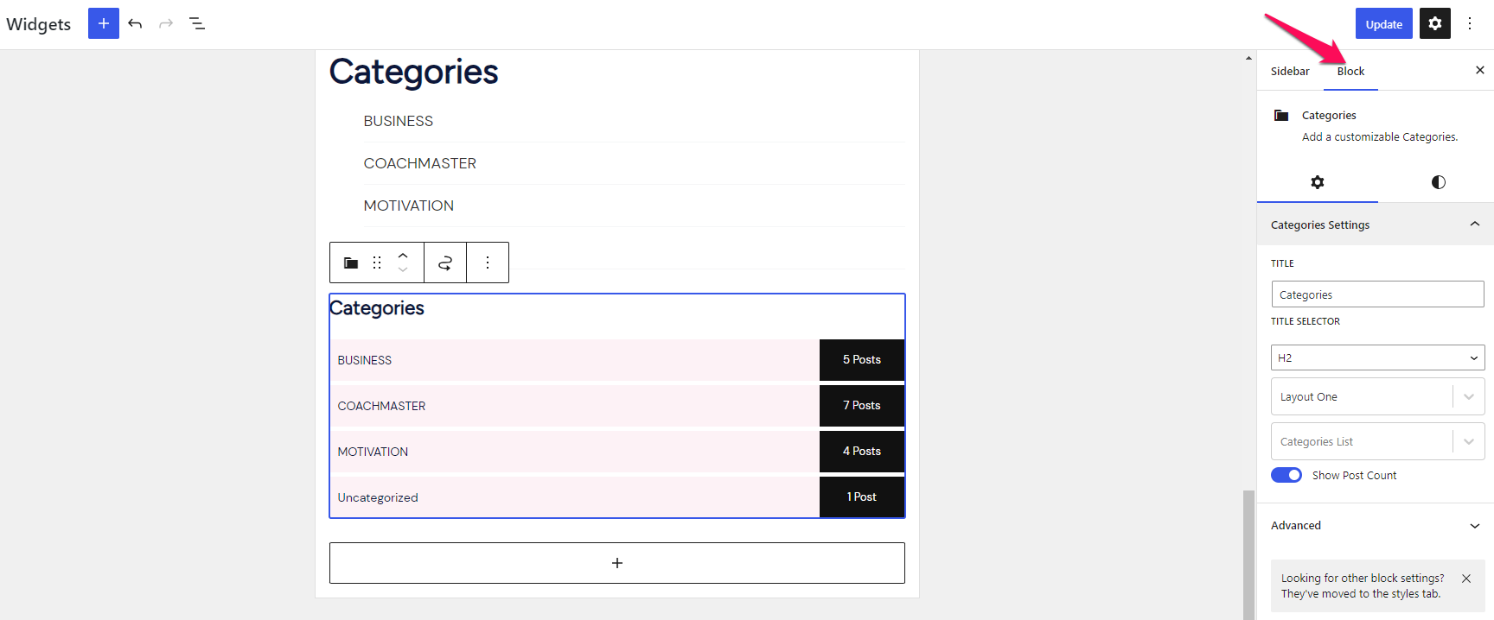This screenshot has height=620, width=1494.
Task: Move the Categories block up
Action: click(x=403, y=256)
